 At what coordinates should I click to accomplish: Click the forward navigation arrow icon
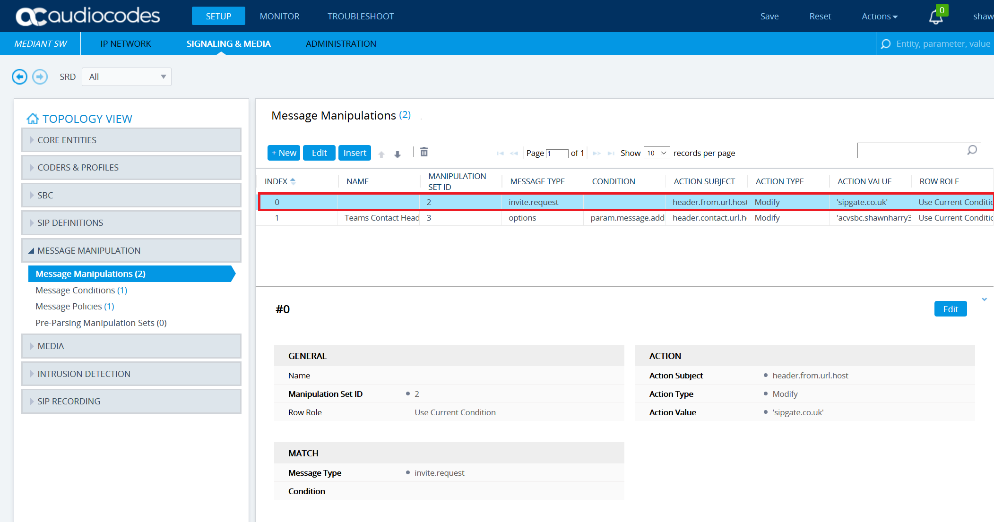click(40, 77)
